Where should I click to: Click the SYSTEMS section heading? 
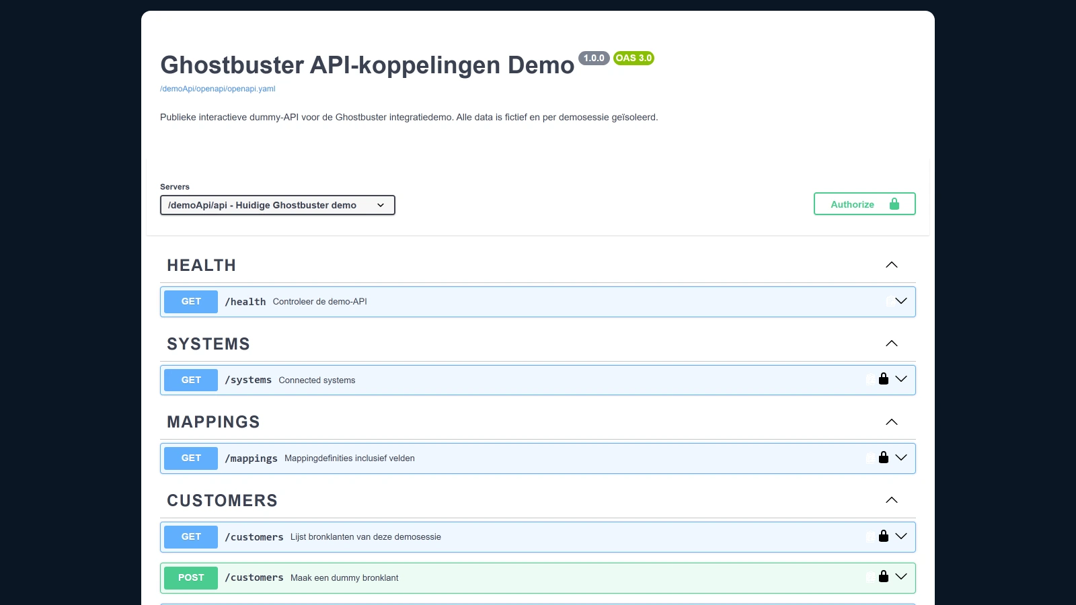tap(208, 344)
